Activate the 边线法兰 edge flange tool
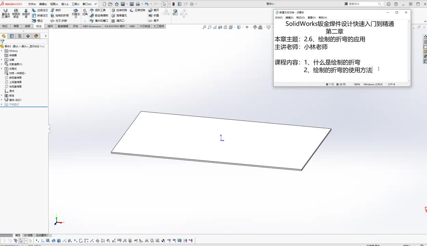The image size is (427, 246). coord(40,10)
